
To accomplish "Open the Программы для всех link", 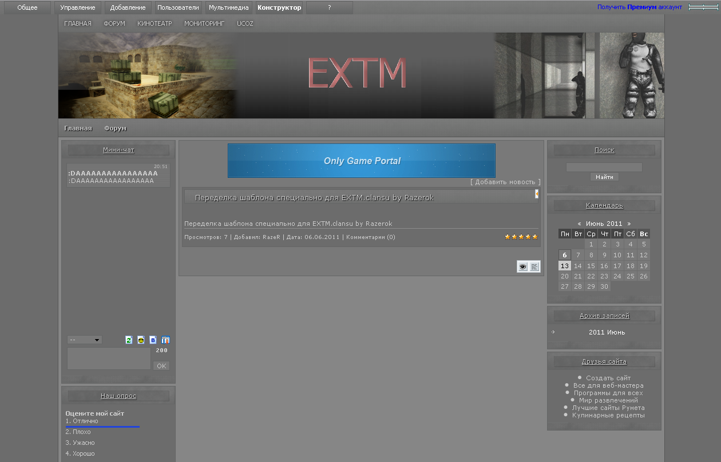I will 608,393.
